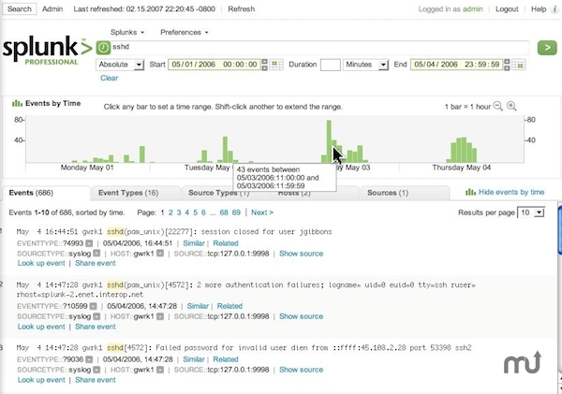
Task: Click the Refresh link
Action: (x=242, y=9)
